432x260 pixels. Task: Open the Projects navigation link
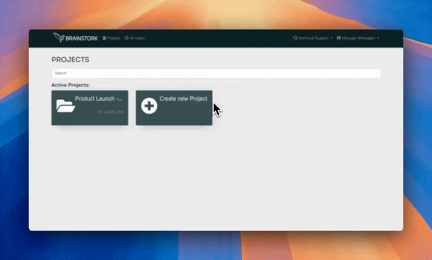click(x=111, y=38)
